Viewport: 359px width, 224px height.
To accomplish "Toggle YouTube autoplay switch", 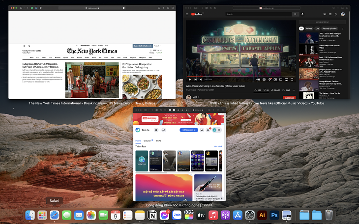I will pos(259,80).
